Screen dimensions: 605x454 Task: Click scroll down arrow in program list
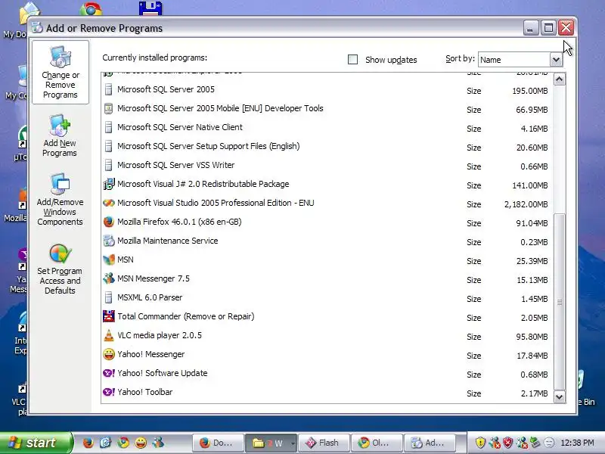click(x=560, y=396)
